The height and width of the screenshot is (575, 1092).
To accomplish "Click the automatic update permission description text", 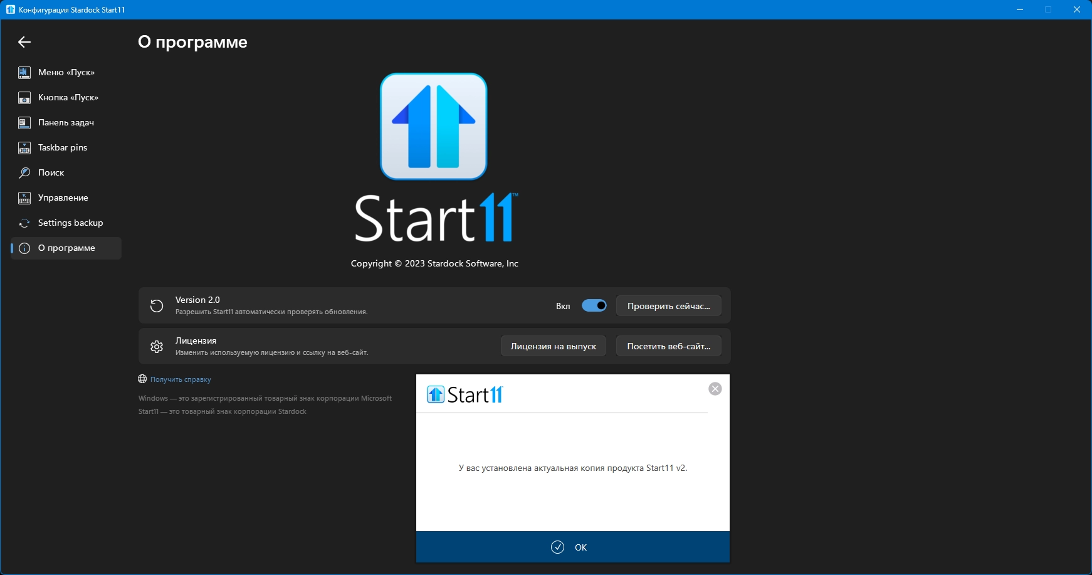I will pos(271,312).
